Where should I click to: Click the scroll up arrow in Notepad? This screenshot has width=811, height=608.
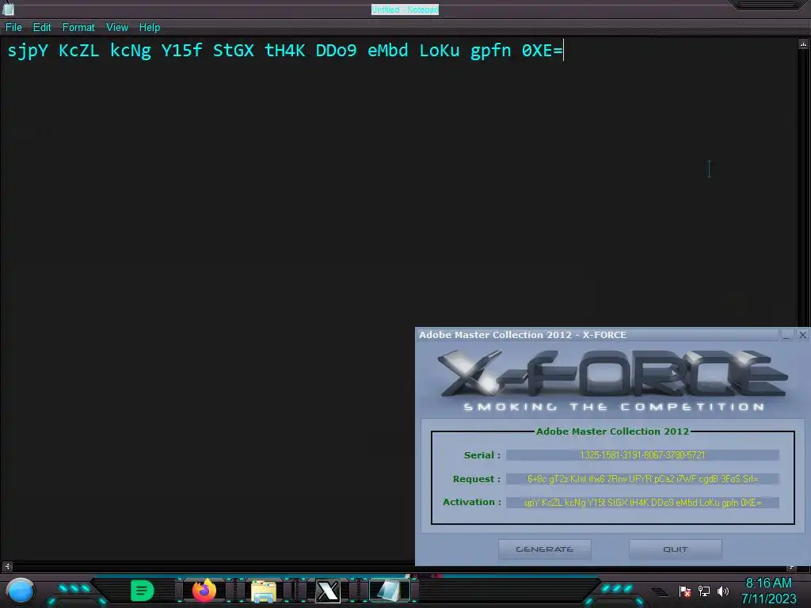[803, 44]
